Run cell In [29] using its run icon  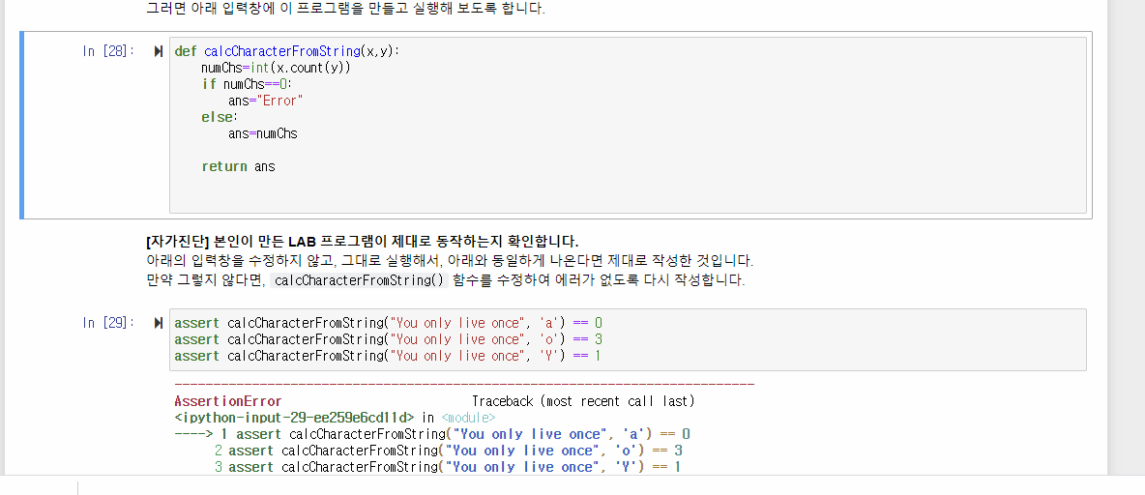tap(159, 323)
